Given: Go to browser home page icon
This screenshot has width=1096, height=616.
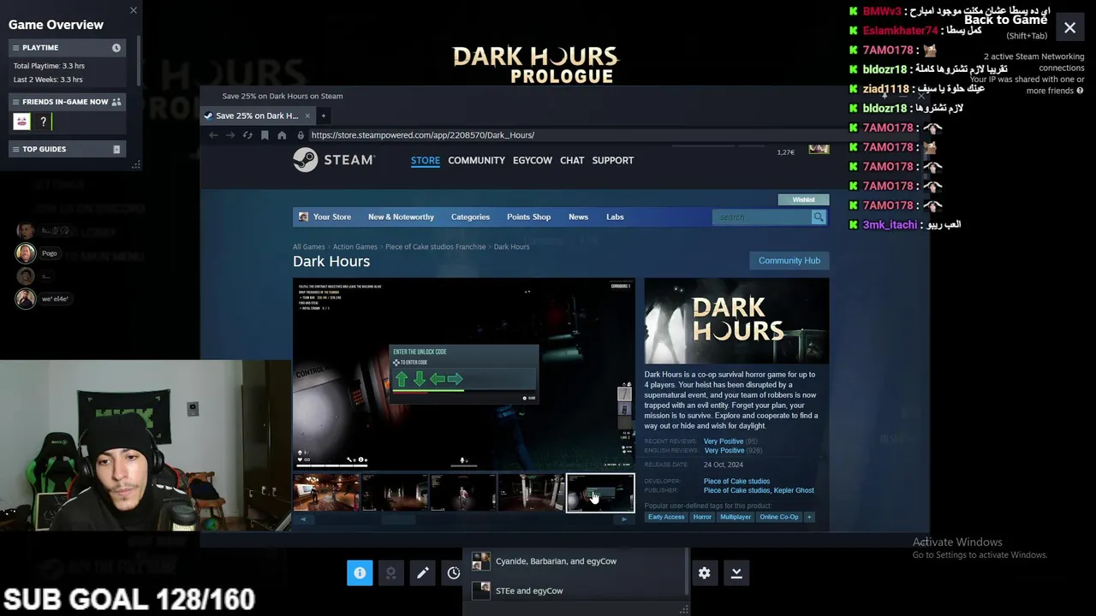Looking at the screenshot, I should click(282, 135).
